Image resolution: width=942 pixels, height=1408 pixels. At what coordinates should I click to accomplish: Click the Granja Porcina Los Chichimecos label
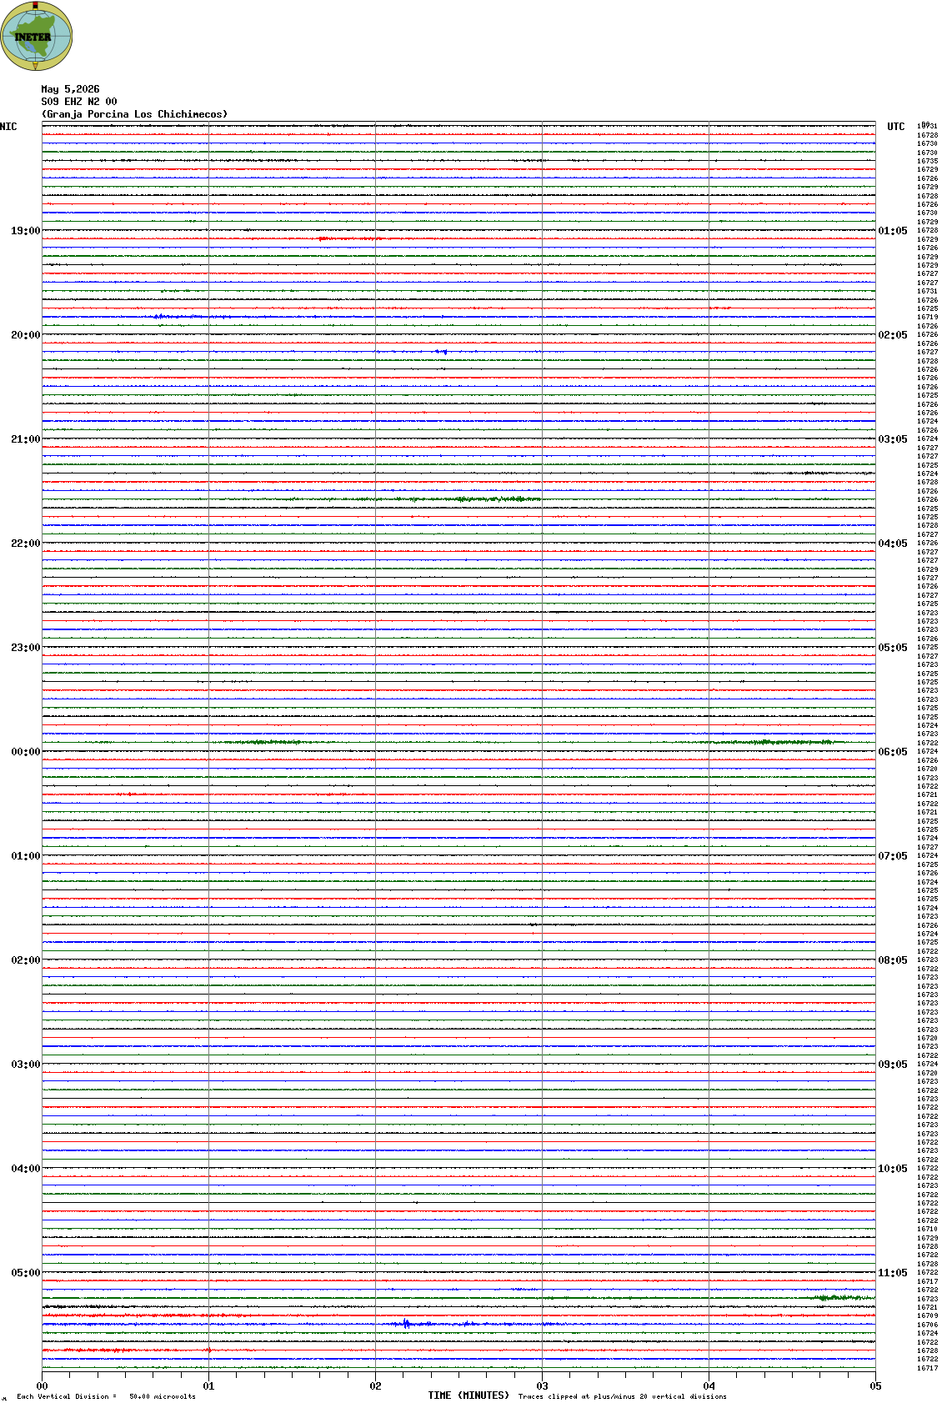coord(134,114)
